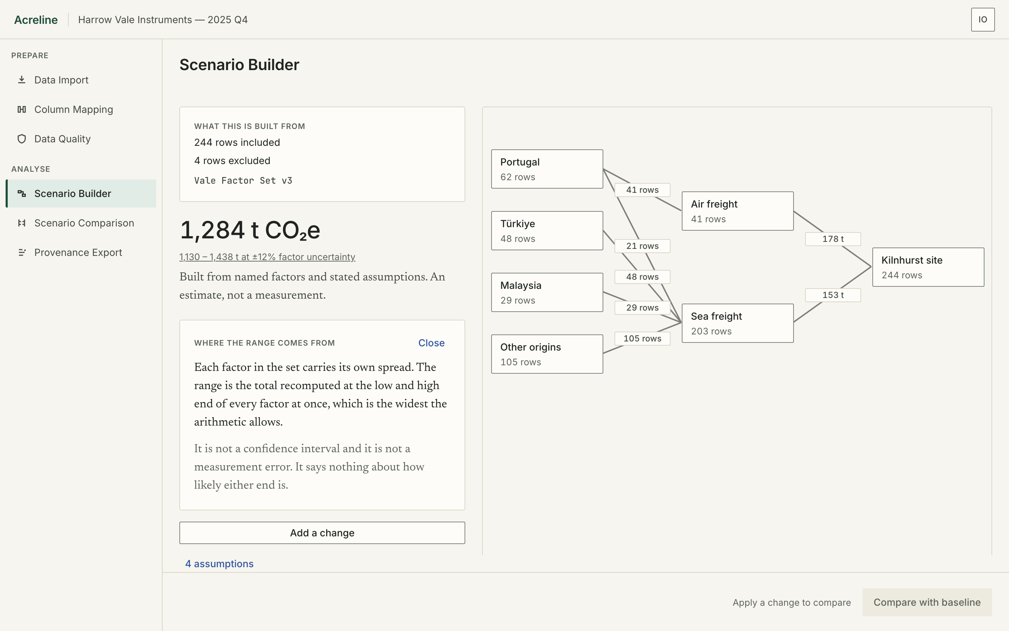
Task: Click the Data Import download icon
Action: [22, 80]
